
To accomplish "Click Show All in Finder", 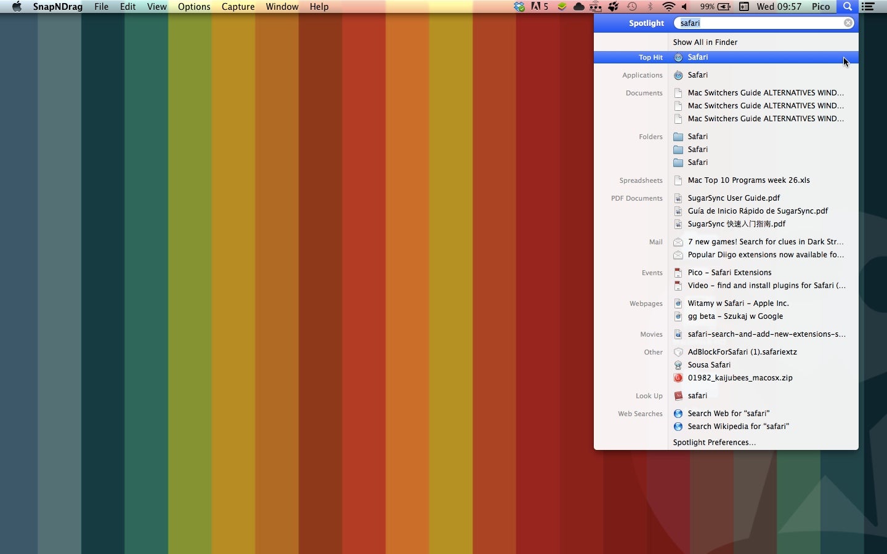I will [x=705, y=42].
